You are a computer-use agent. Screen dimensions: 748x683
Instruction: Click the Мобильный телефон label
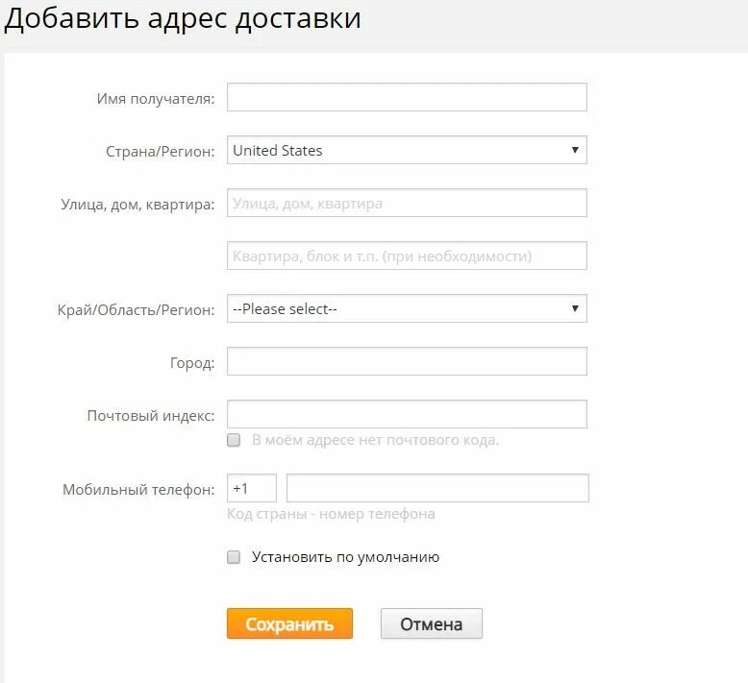(x=138, y=489)
